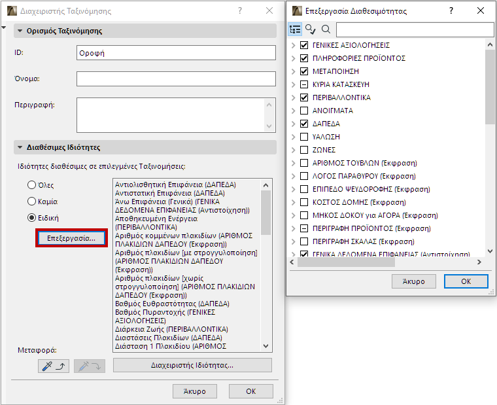Uncheck the ΔΑΠΕΔΑ checkbox
The height and width of the screenshot is (405, 497).
[304, 124]
